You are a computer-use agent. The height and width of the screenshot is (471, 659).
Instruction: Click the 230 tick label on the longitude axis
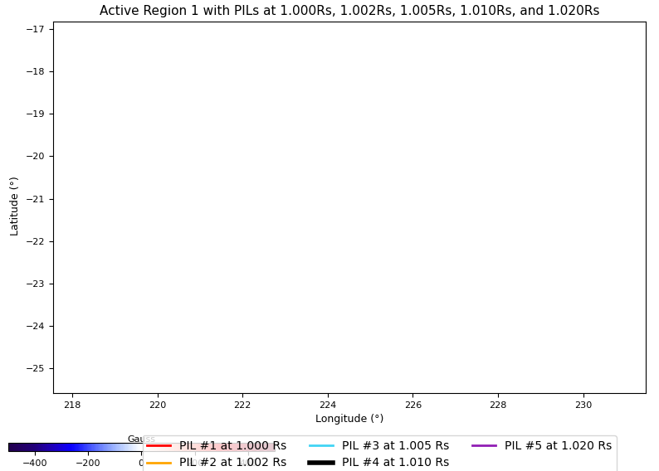click(x=583, y=405)
